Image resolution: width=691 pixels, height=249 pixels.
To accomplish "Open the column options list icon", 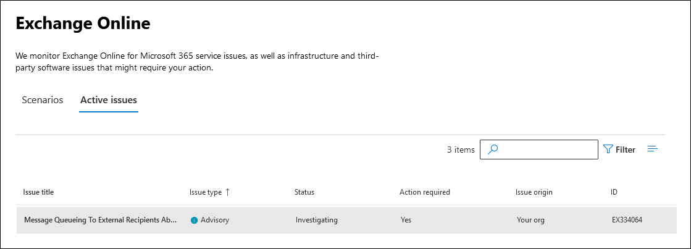I will coord(653,149).
